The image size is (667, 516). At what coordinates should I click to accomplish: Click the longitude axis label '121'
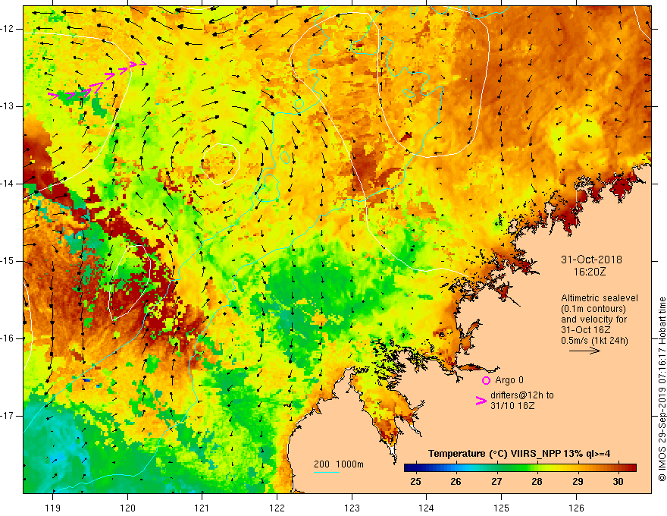click(202, 508)
